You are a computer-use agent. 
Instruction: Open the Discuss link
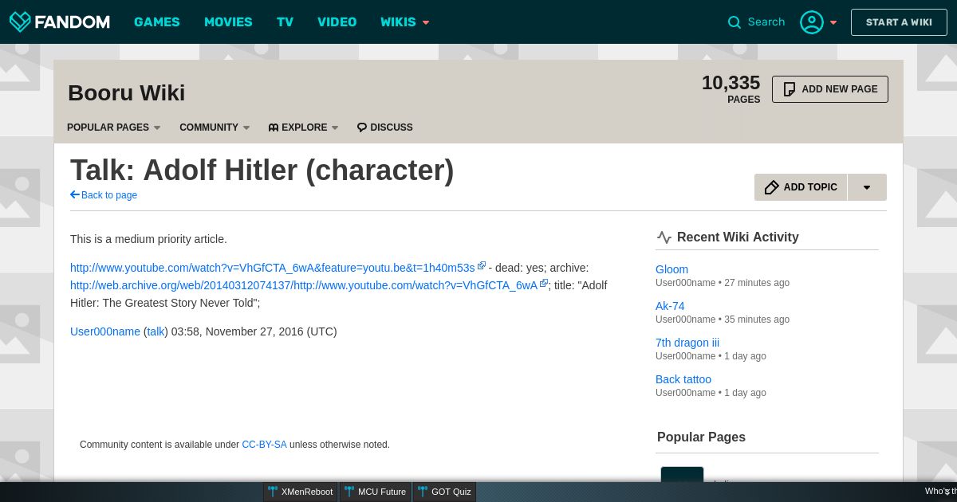pos(385,127)
